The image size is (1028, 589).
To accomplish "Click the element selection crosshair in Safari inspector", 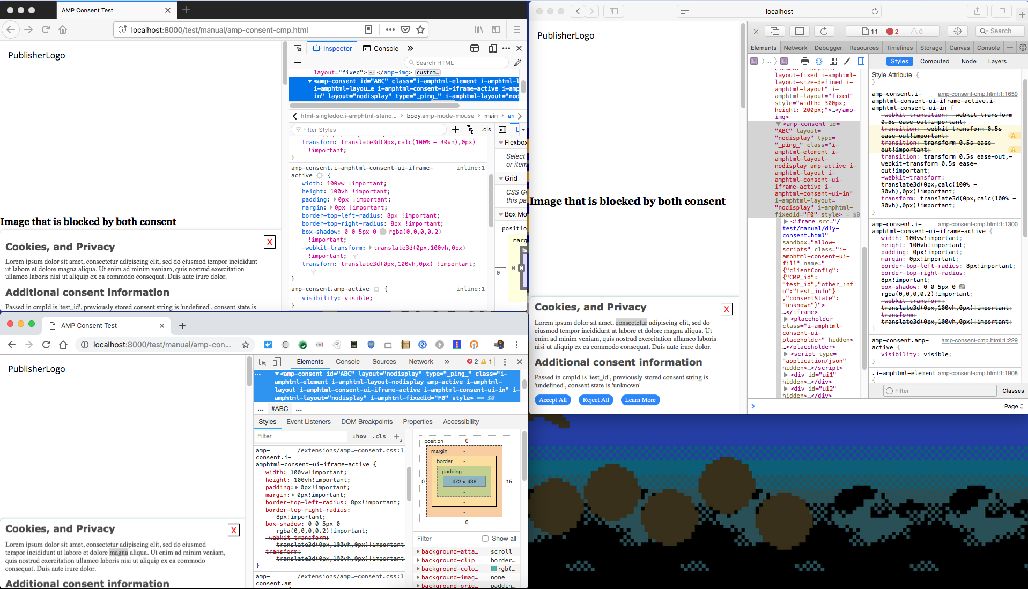I will pos(958,31).
